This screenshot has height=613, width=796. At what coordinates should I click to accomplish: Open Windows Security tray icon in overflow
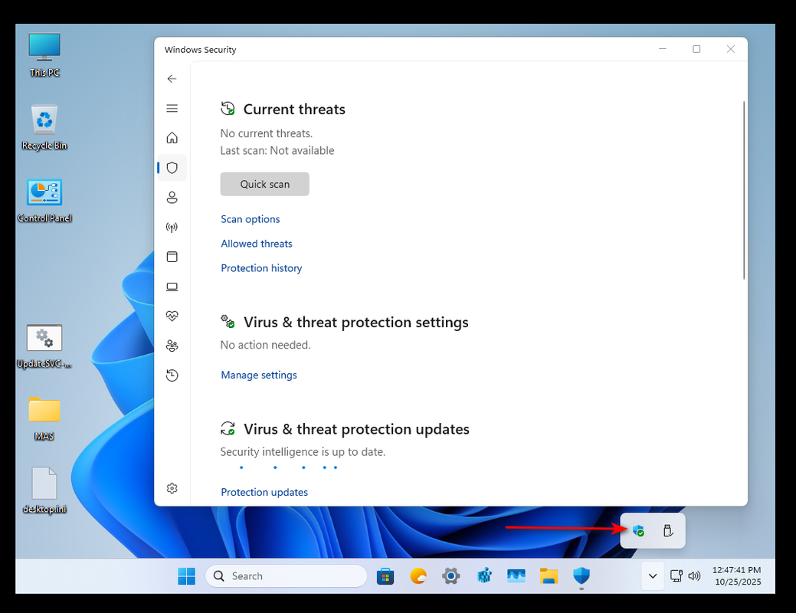coord(638,531)
